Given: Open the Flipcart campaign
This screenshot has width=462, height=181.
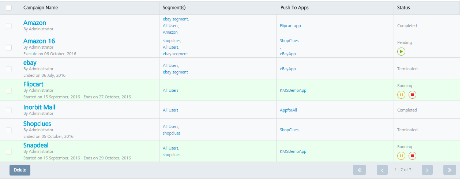Looking at the screenshot, I should pos(33,84).
